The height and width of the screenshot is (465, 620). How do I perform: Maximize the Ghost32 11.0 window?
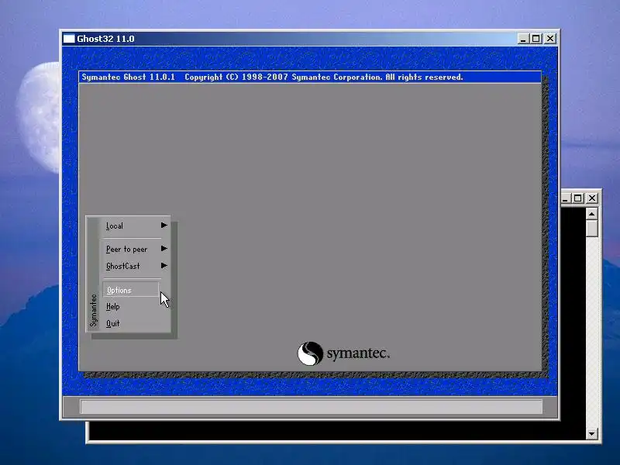(x=536, y=39)
